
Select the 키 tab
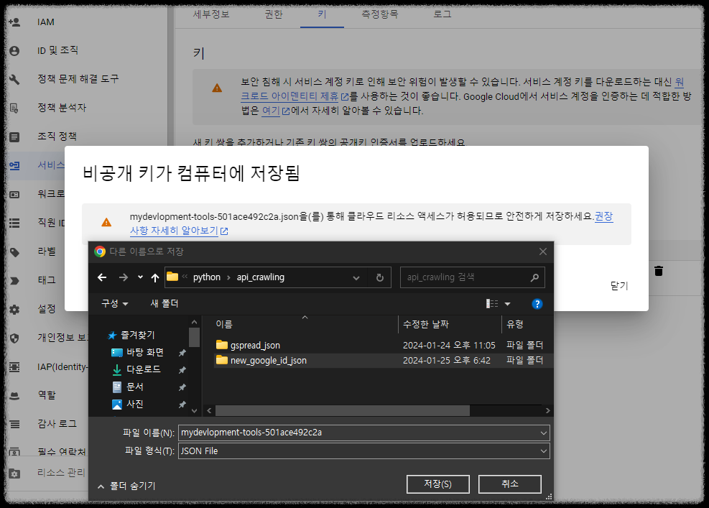[x=322, y=14]
